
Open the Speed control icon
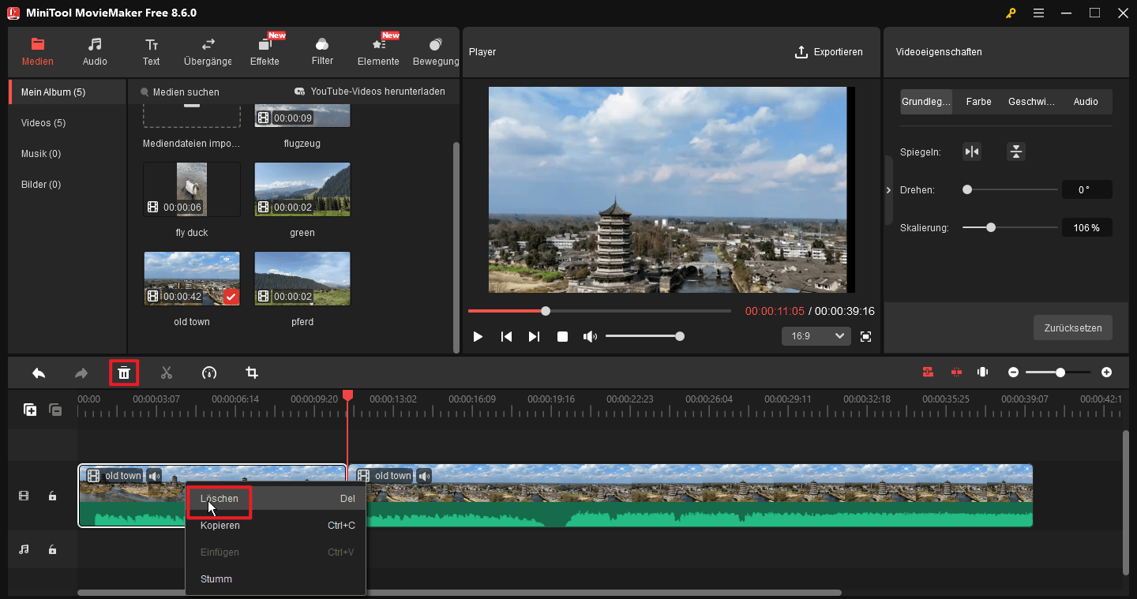(209, 372)
